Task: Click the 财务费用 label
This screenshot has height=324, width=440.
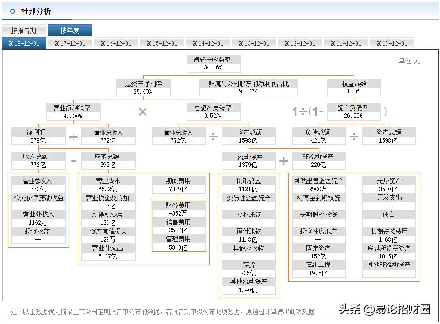Action: [x=178, y=205]
